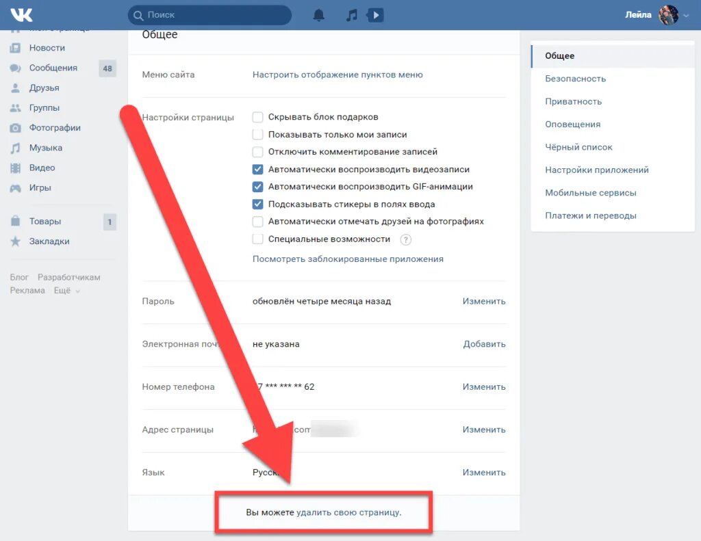Check Специальные возможности option
The width and height of the screenshot is (701, 541).
pyautogui.click(x=257, y=239)
